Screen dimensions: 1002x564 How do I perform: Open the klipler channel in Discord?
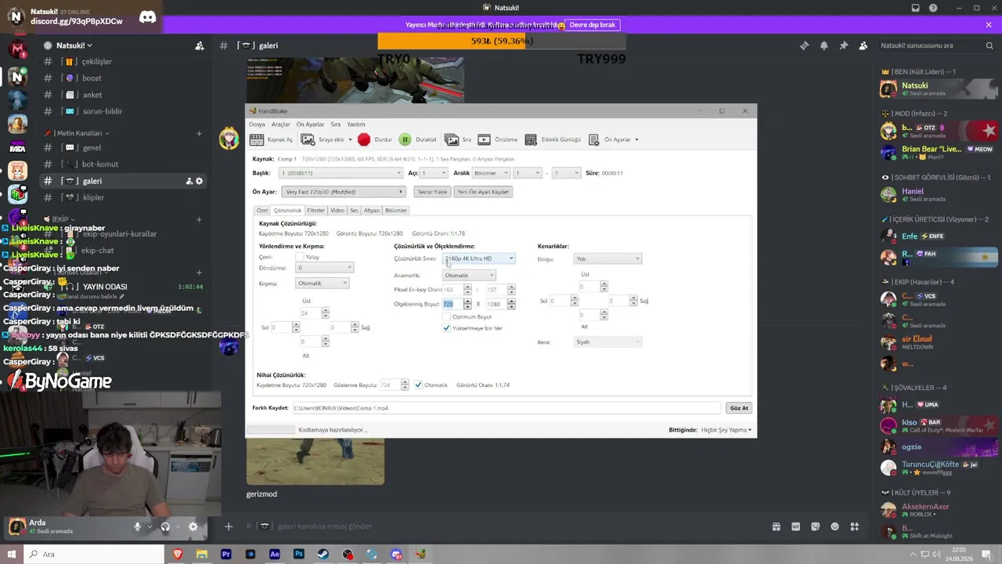[x=93, y=197]
